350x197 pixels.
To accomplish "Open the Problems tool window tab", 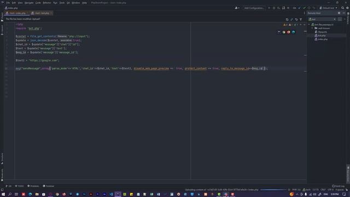I will pos(33,186).
